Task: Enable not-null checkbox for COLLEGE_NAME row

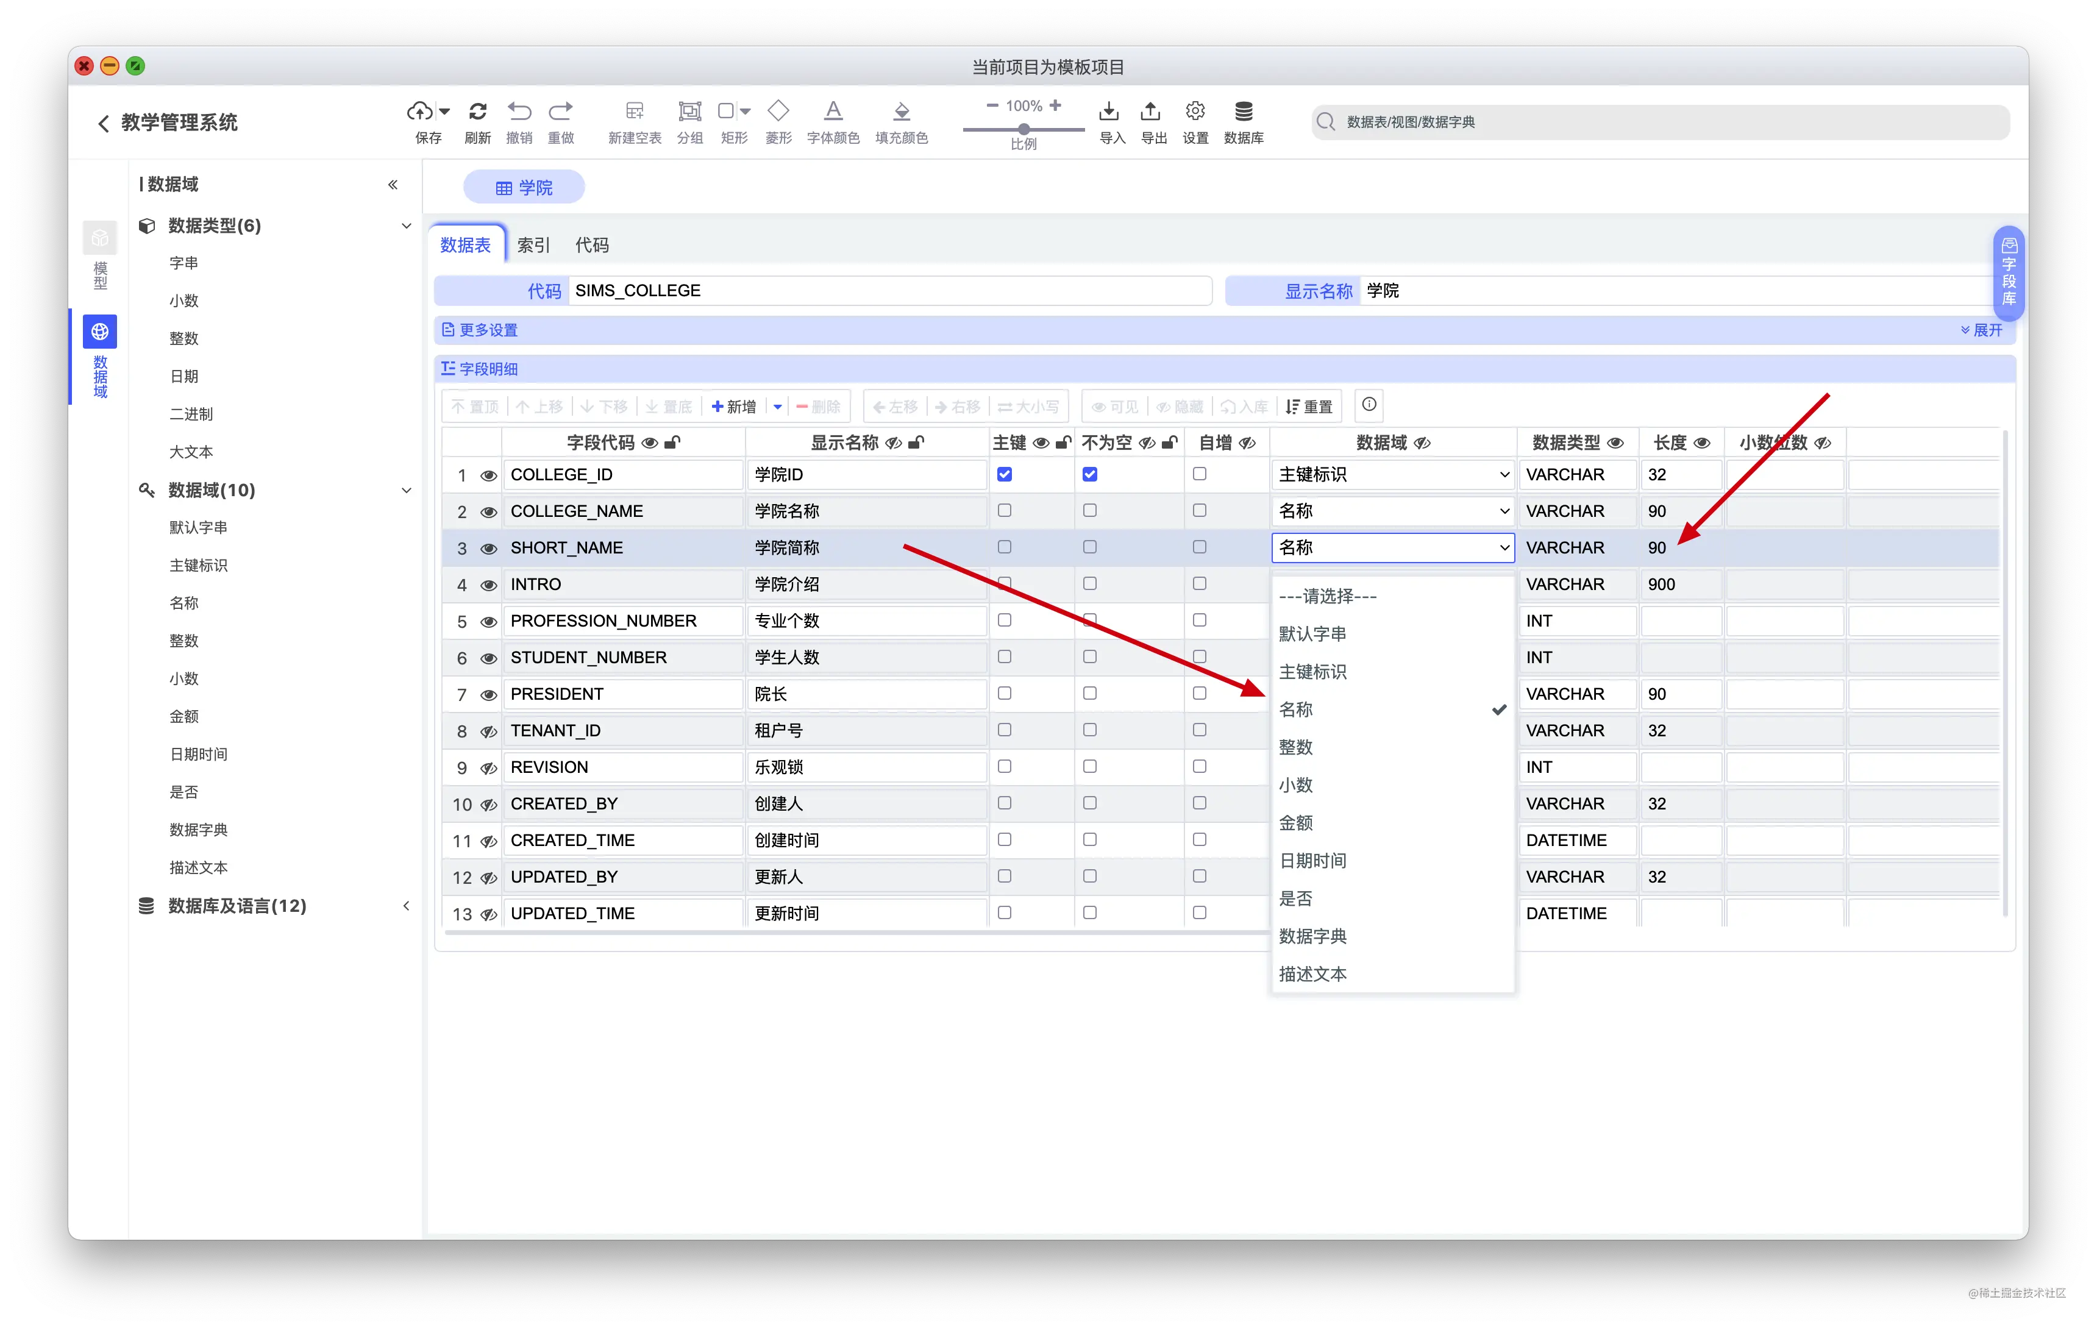Action: click(1089, 510)
